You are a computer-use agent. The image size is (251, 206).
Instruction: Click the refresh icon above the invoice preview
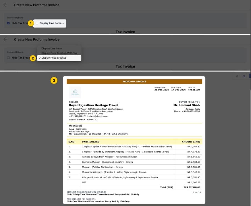click(237, 76)
